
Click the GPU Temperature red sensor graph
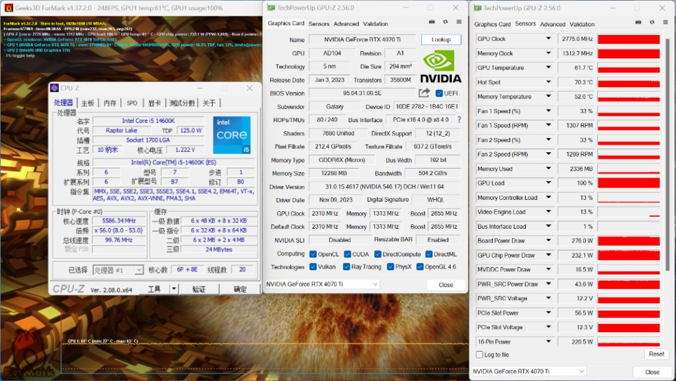click(x=628, y=68)
